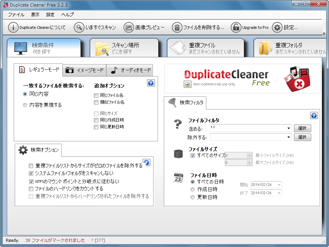Select 作成日時 radio button

tap(192, 189)
